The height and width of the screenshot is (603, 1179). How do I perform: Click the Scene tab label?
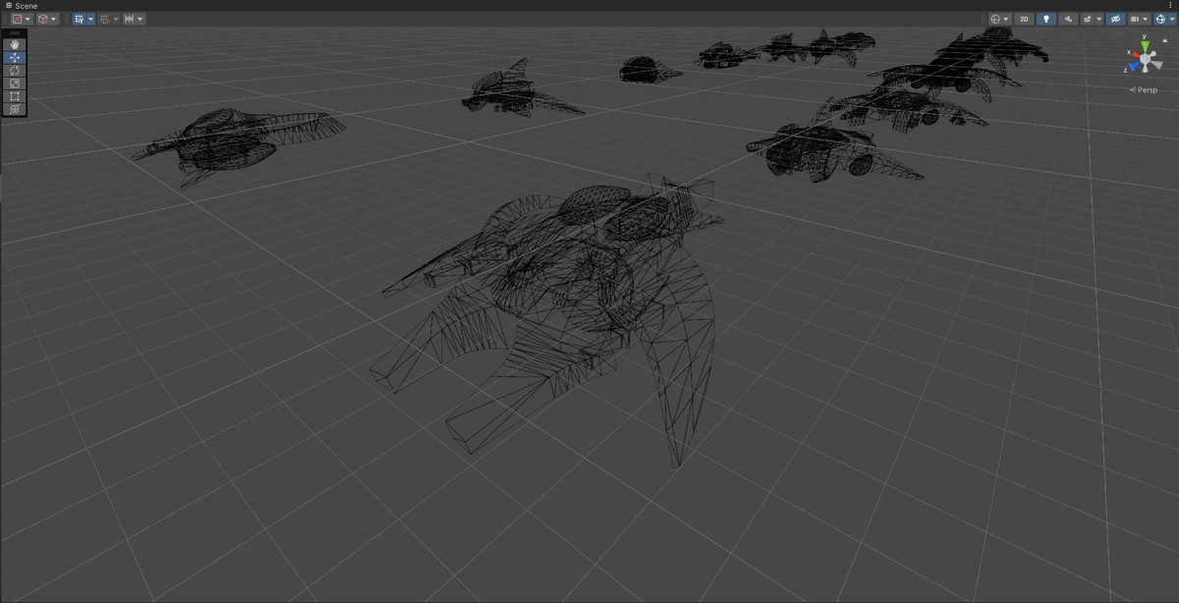tap(26, 5)
